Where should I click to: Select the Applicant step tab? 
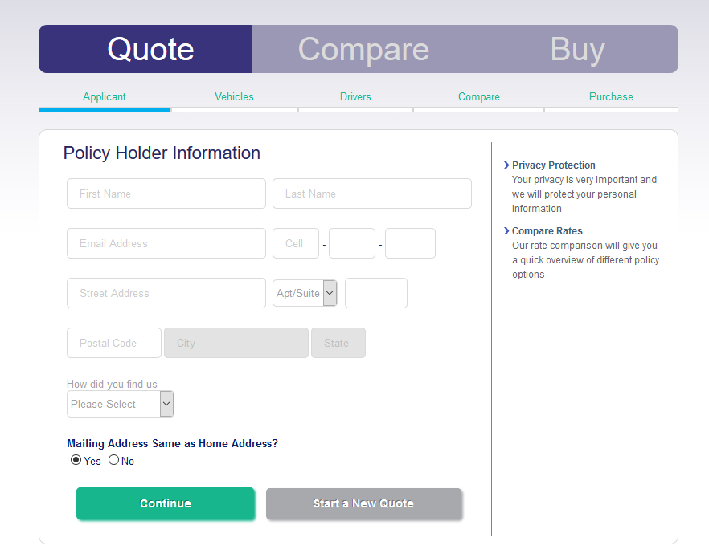(105, 97)
